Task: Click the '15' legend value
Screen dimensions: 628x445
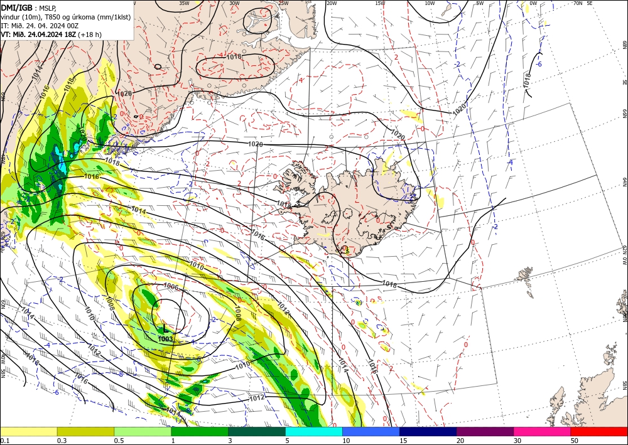Action: click(x=403, y=441)
